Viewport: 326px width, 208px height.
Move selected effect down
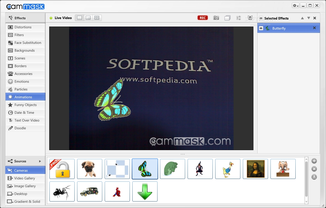309,18
